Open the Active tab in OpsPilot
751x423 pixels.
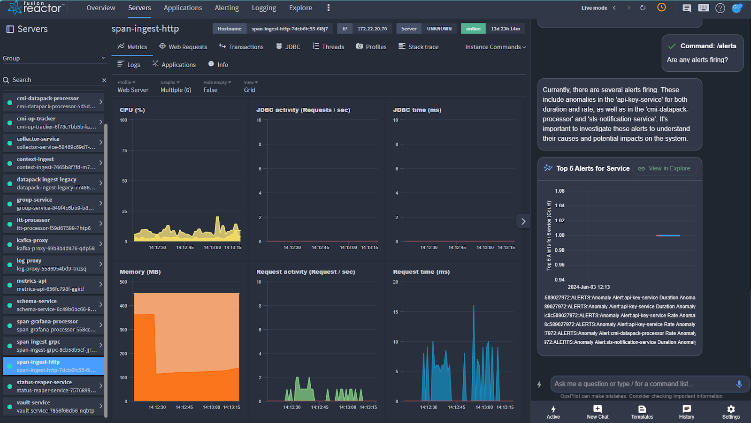pos(553,412)
